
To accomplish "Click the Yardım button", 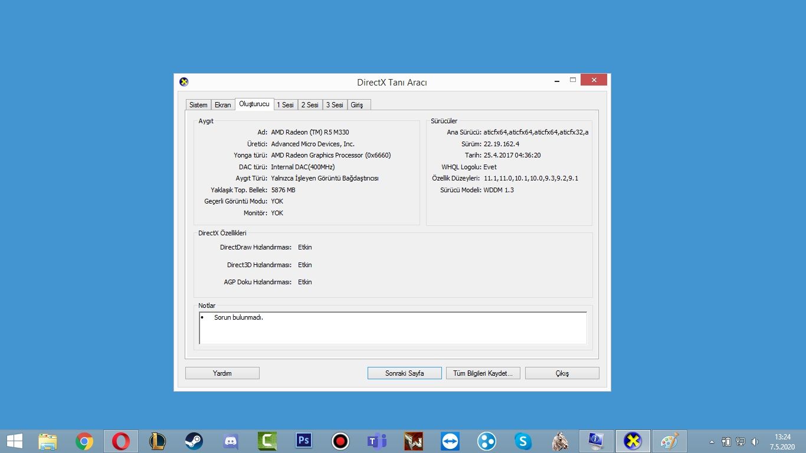I will 222,373.
